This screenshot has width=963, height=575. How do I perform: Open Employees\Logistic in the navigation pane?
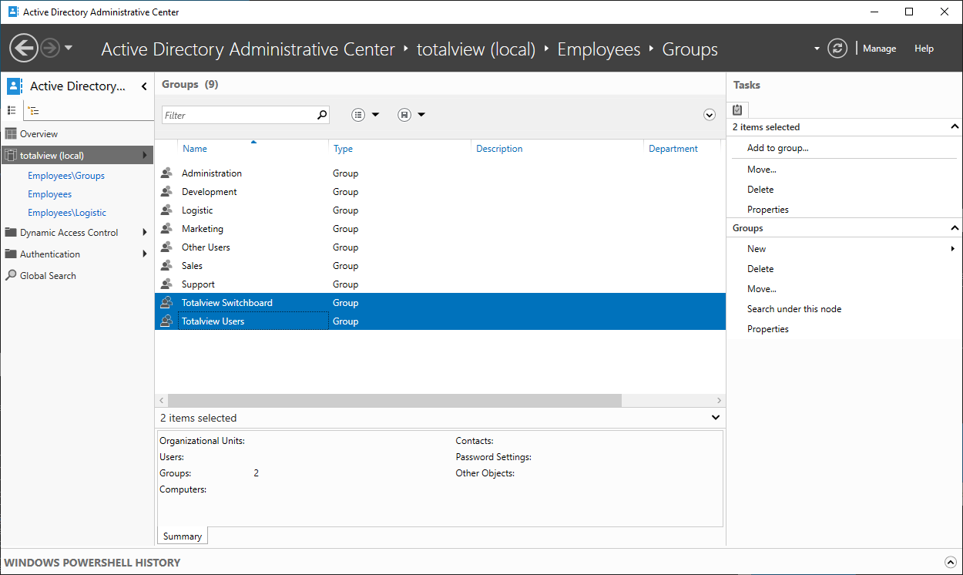(x=67, y=213)
